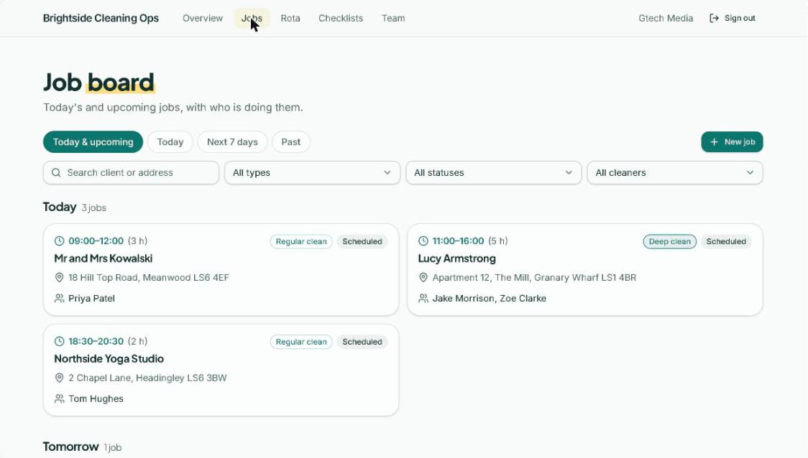Click the sign out arrow icon
This screenshot has height=458, width=808.
[x=714, y=18]
